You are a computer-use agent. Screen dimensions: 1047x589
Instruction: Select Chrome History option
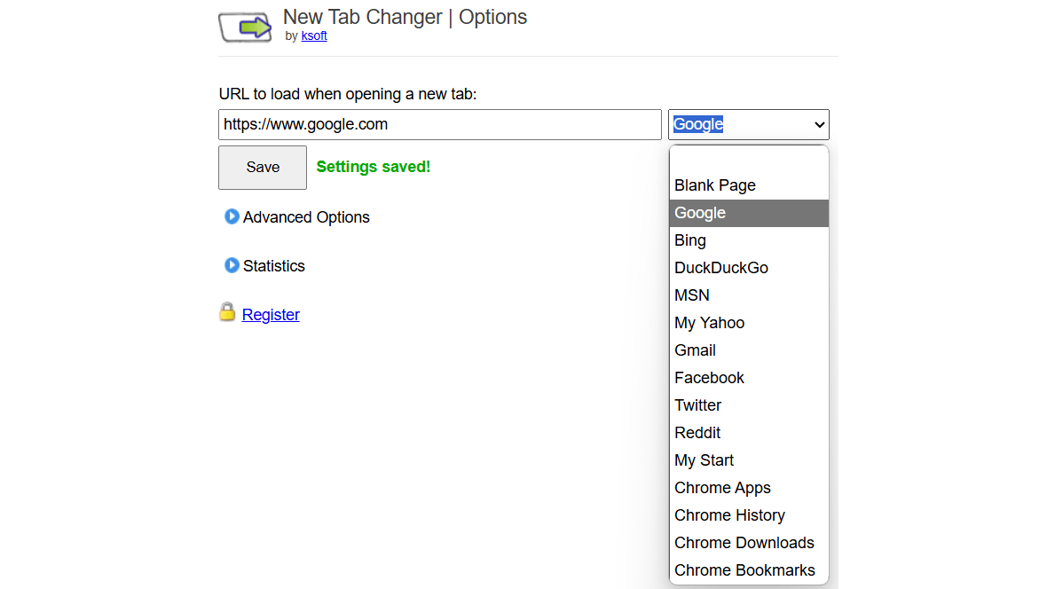[x=729, y=515]
